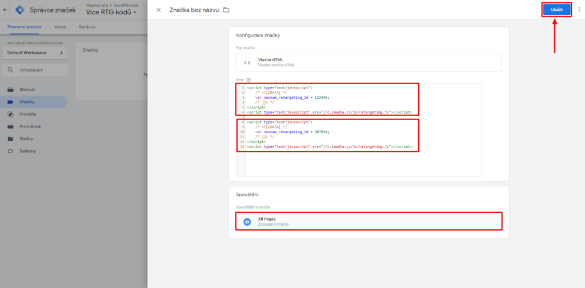Click the folder icon next to tag name
Viewport: 585px width, 288px height.
pos(226,10)
